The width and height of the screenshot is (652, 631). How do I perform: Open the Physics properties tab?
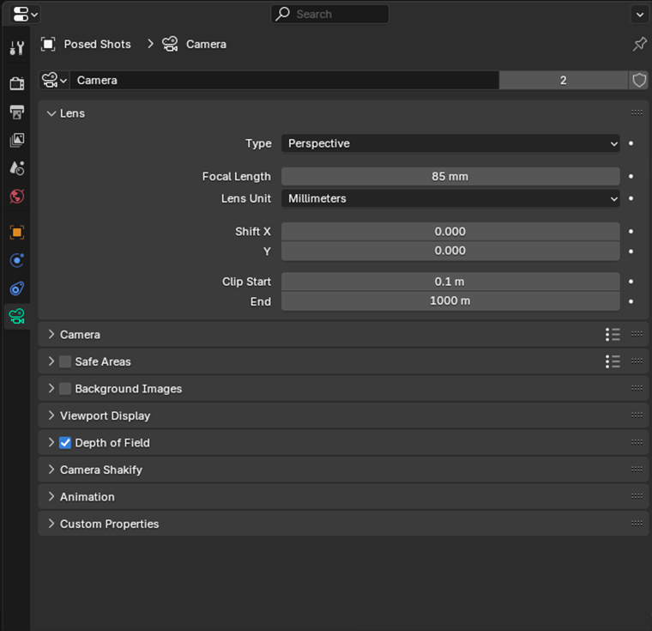point(16,261)
